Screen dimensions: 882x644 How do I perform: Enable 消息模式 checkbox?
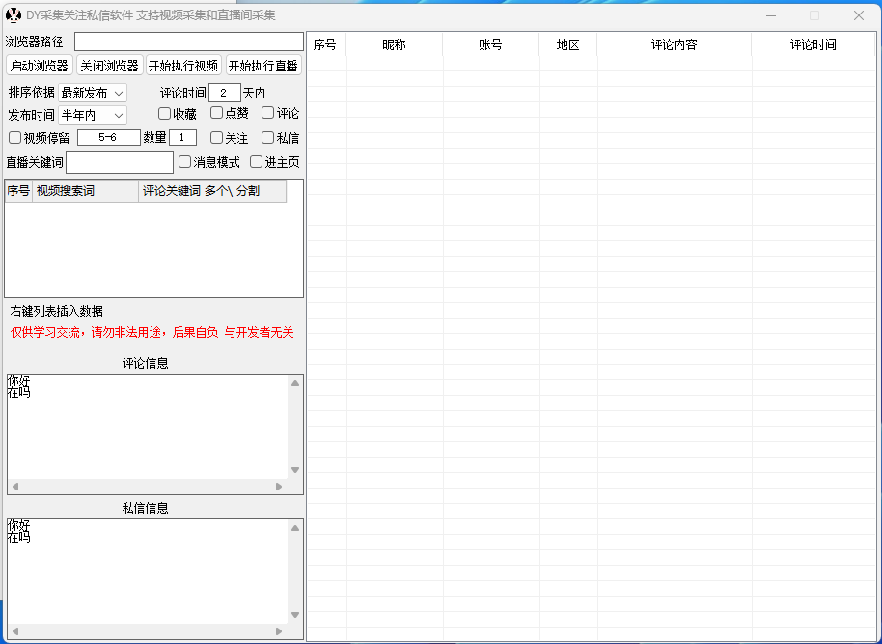[x=185, y=162]
